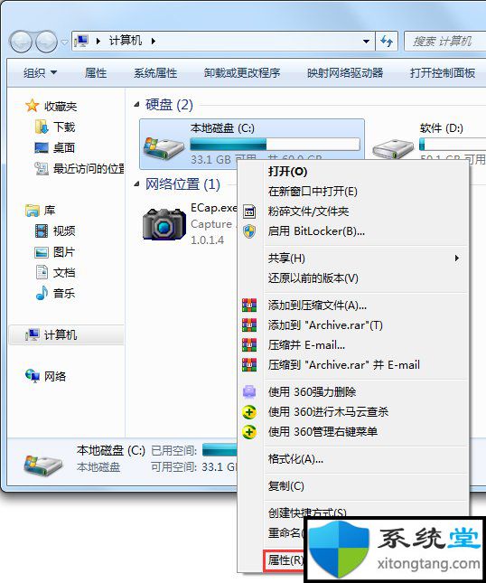Click the refresh icon beside address bar
This screenshot has height=583, width=486.
(x=387, y=41)
